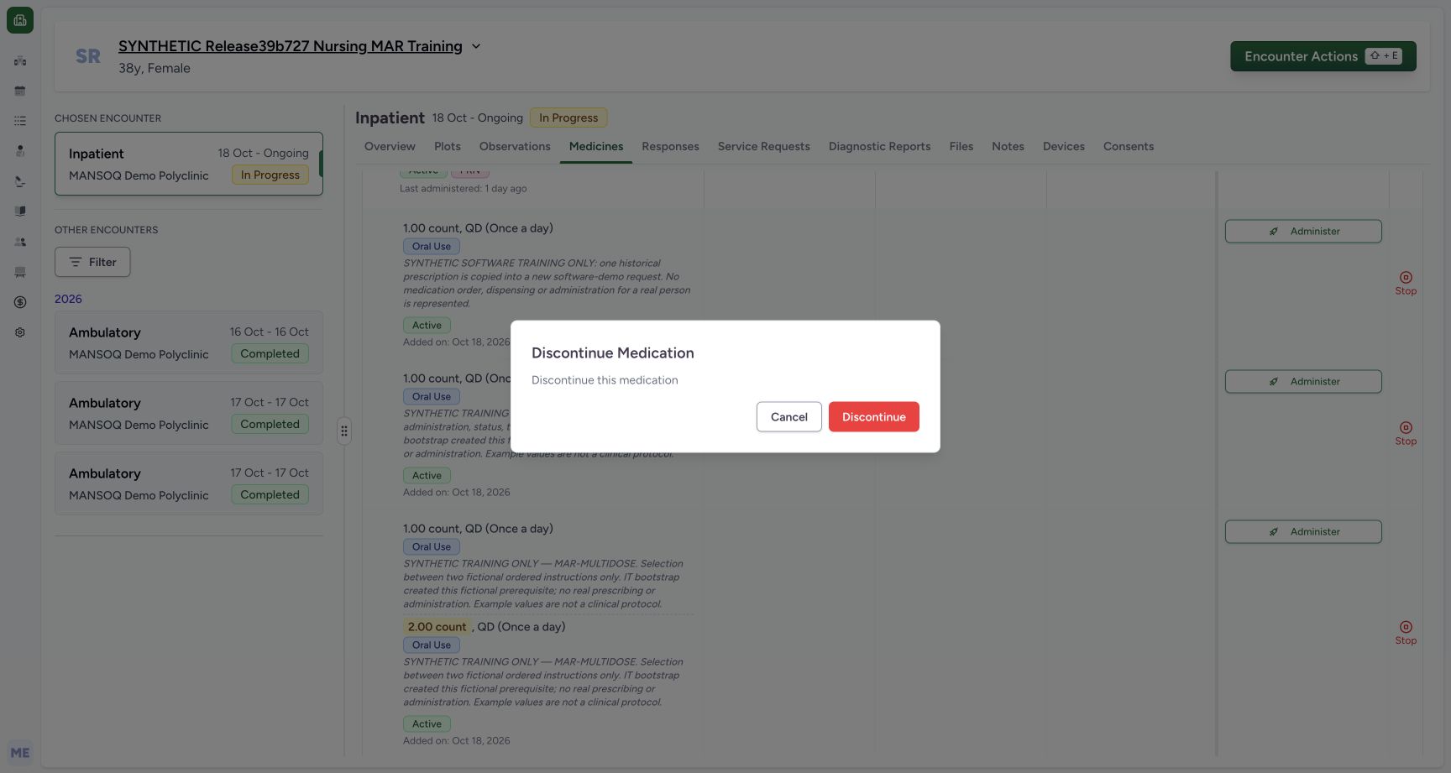Open the users group sidebar icon

(20, 242)
